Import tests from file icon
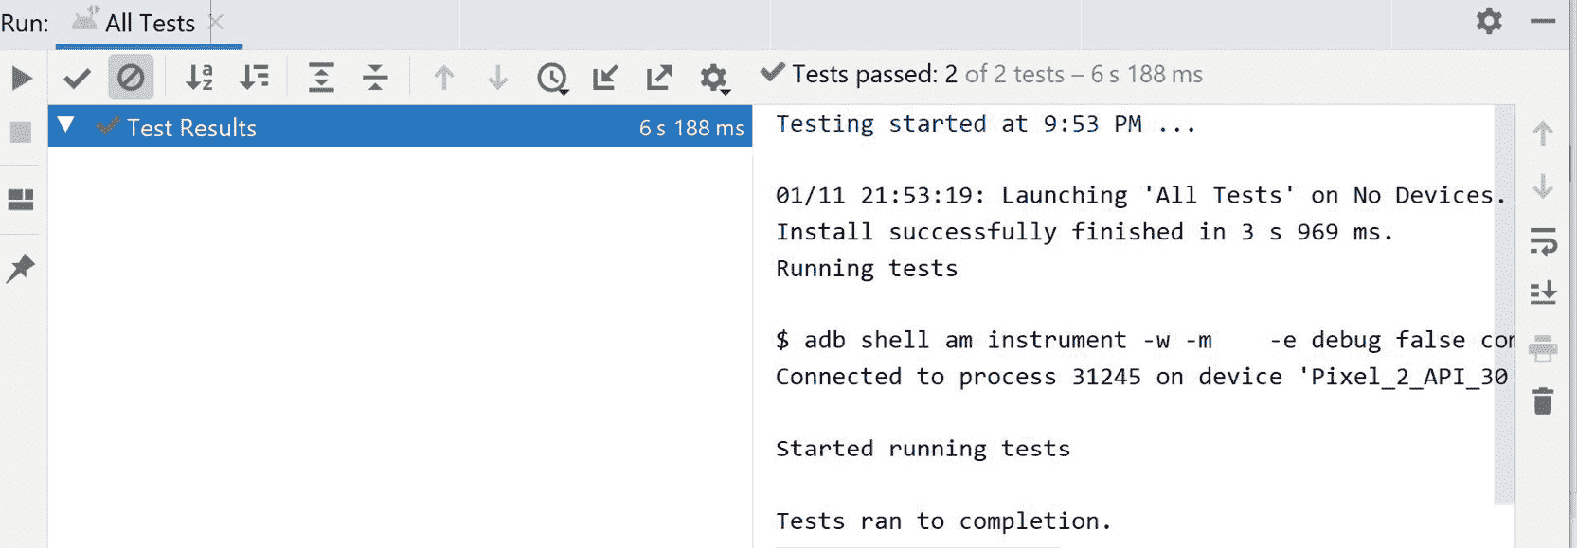The width and height of the screenshot is (1577, 548). [605, 78]
